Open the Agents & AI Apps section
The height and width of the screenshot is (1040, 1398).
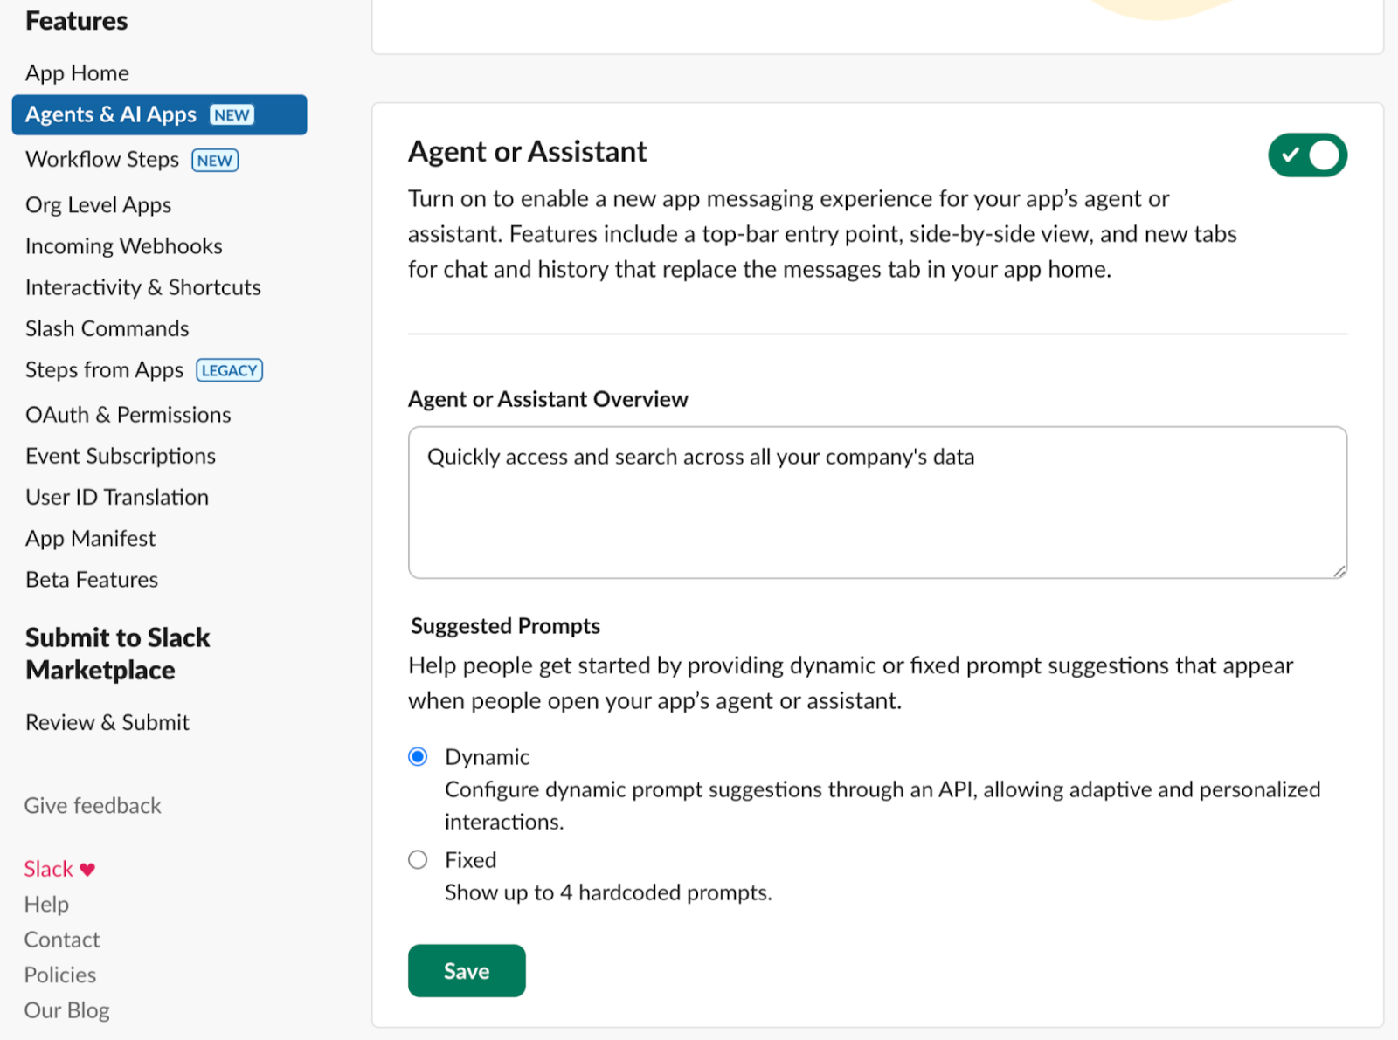pyautogui.click(x=111, y=115)
